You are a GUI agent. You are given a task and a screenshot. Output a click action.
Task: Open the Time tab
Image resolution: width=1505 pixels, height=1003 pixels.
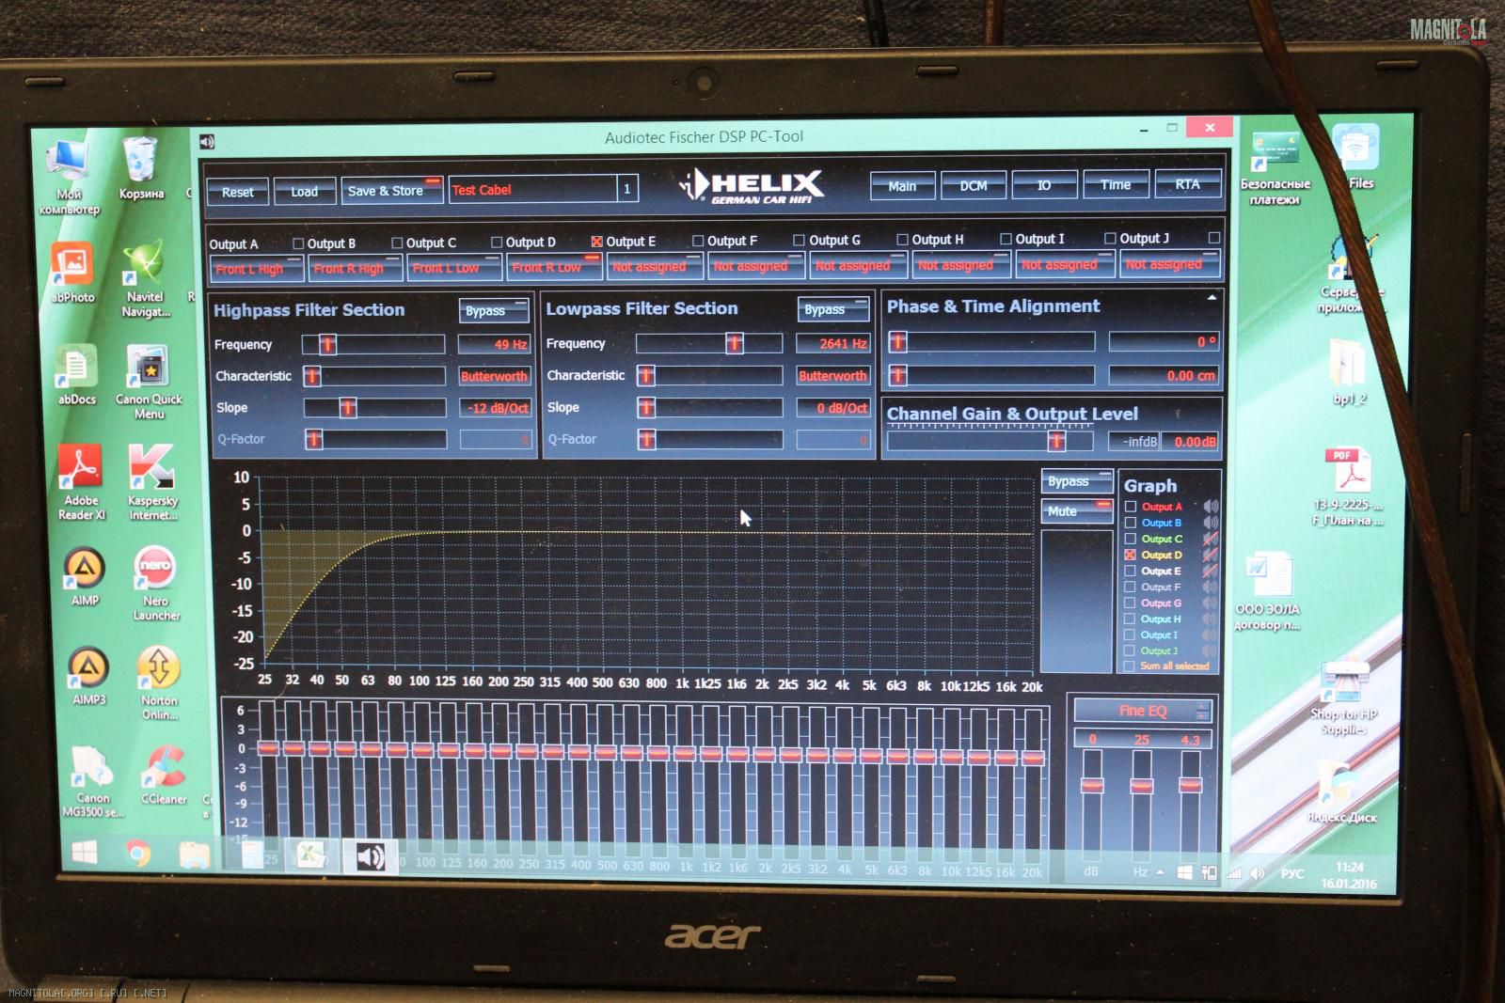pyautogui.click(x=1116, y=184)
